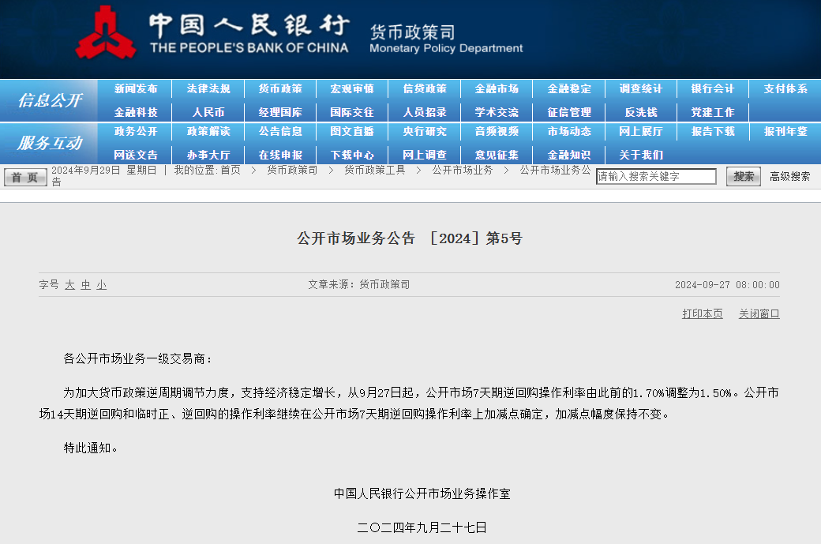Click 打印本页 to print page
The height and width of the screenshot is (544, 821).
[702, 314]
